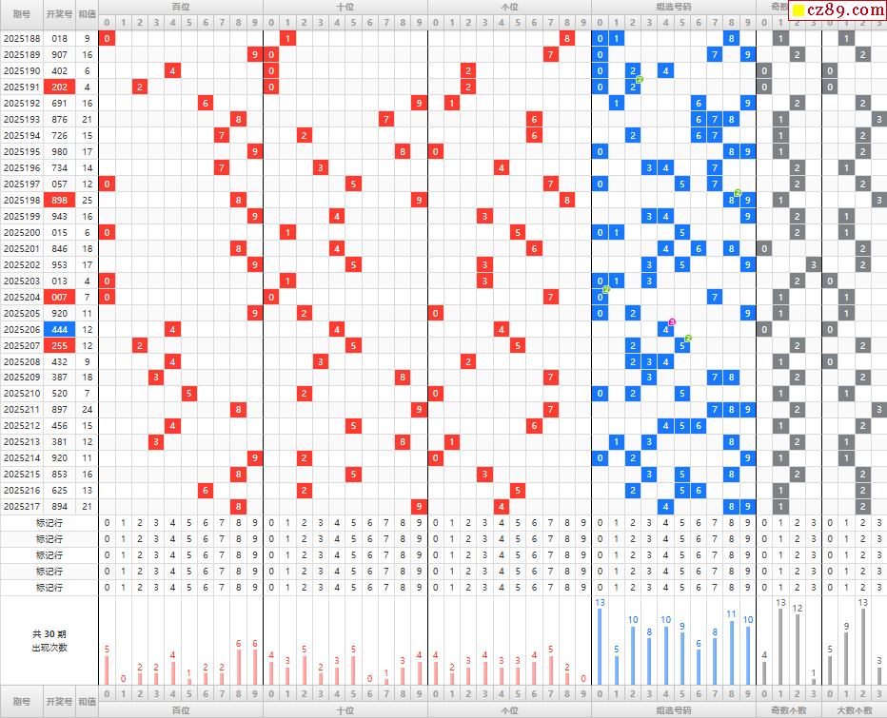Screen dimensions: 887x718
Task: Select the period number 2025204
Action: [22, 298]
